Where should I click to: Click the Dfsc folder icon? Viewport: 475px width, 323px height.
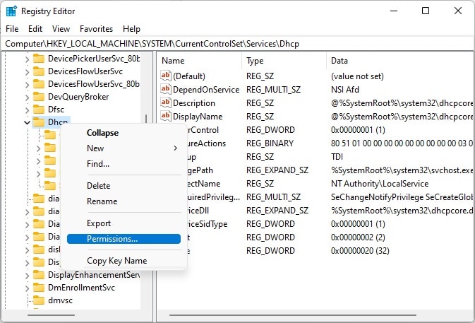point(39,109)
